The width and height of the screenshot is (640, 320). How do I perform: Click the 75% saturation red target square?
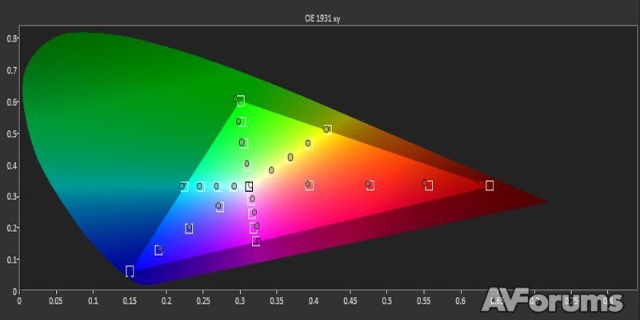point(429,186)
